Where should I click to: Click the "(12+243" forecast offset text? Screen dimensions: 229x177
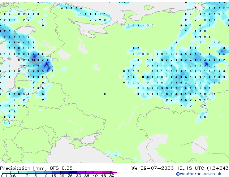pyautogui.click(x=218, y=168)
